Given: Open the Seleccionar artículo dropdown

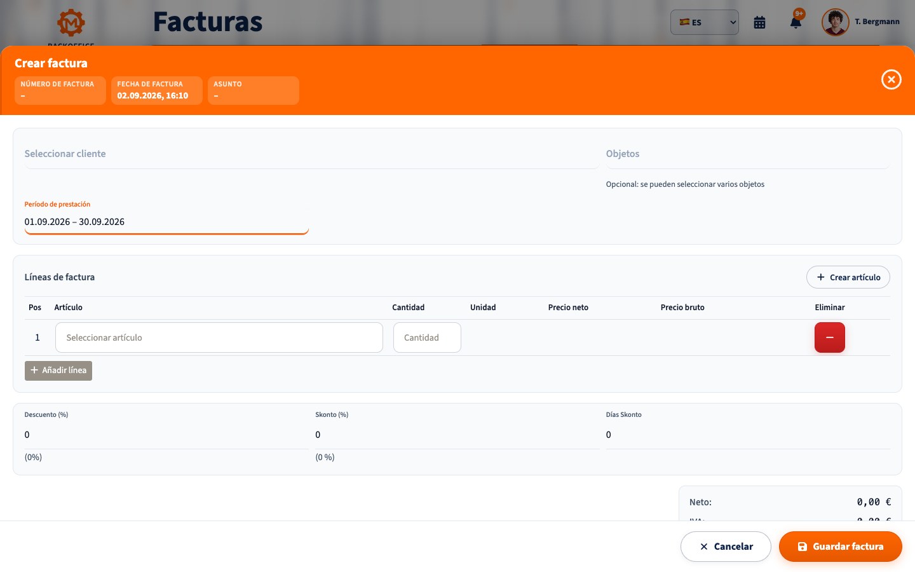Looking at the screenshot, I should (219, 337).
